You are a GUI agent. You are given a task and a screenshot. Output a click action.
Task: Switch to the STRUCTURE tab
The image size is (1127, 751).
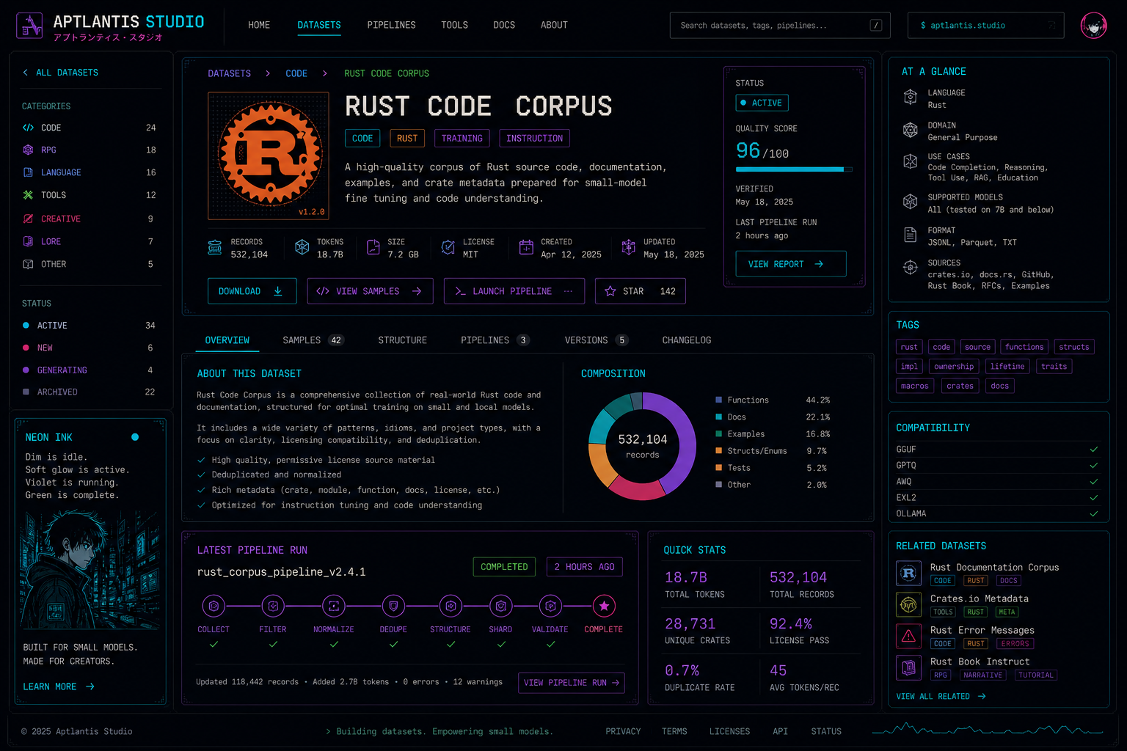click(x=402, y=340)
